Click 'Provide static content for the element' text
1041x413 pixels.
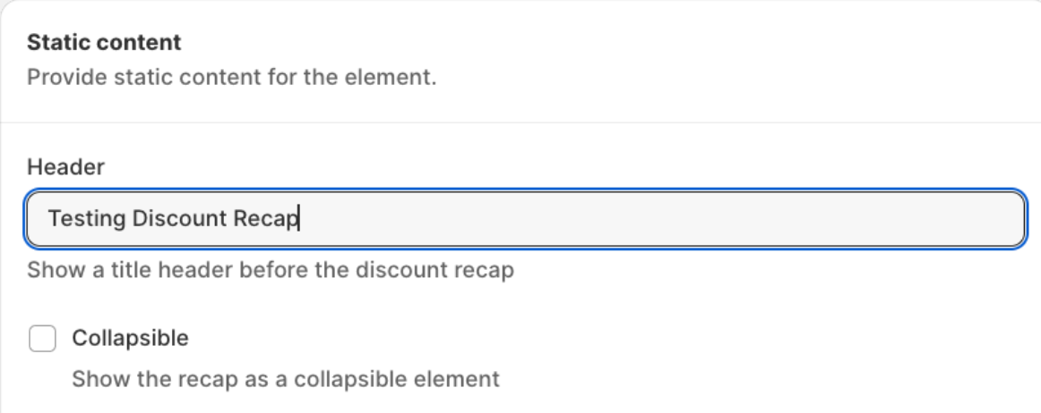point(231,77)
